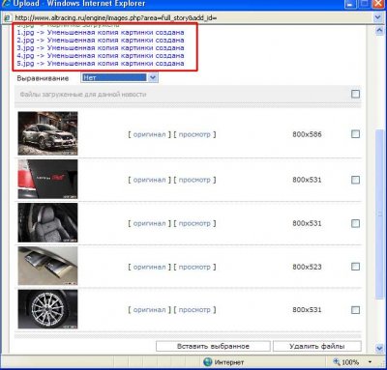The height and width of the screenshot is (370, 387).
Task: Tick the checkbox for the 800x523 image
Action: [x=355, y=267]
